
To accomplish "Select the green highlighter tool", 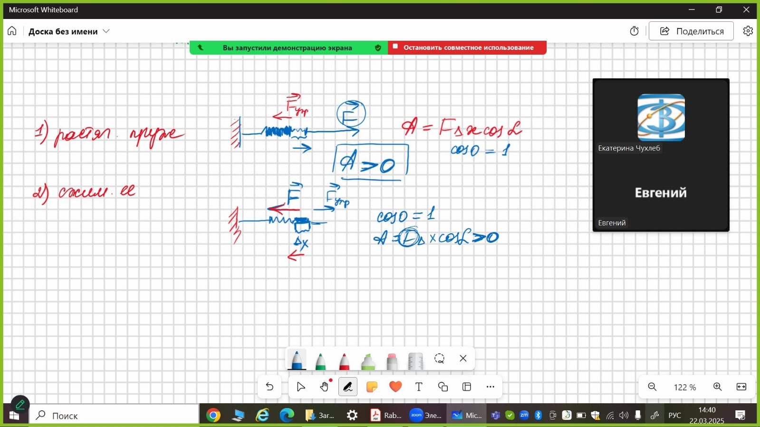I will (x=368, y=361).
